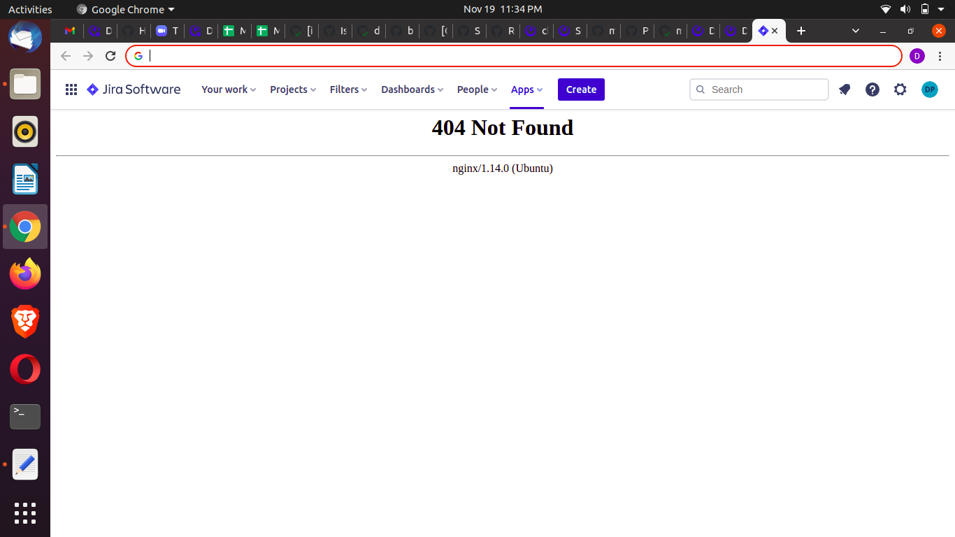Switch to the GitHub tab labeled P
Image resolution: width=955 pixels, height=537 pixels.
pyautogui.click(x=638, y=31)
